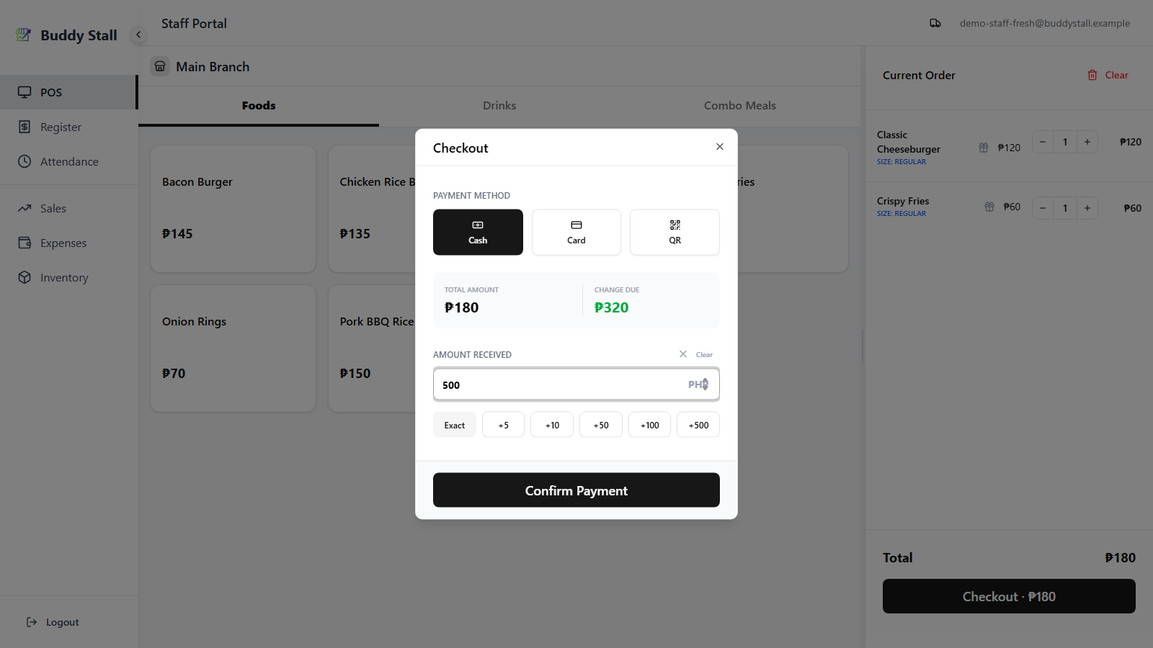Switch to the Combo Meals tab
This screenshot has height=648, width=1153.
(740, 105)
